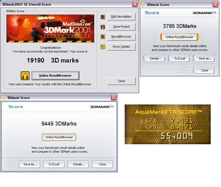Click Save as... in the 3DMark05 window
Screen dimensions: 221x187
tap(205, 58)
